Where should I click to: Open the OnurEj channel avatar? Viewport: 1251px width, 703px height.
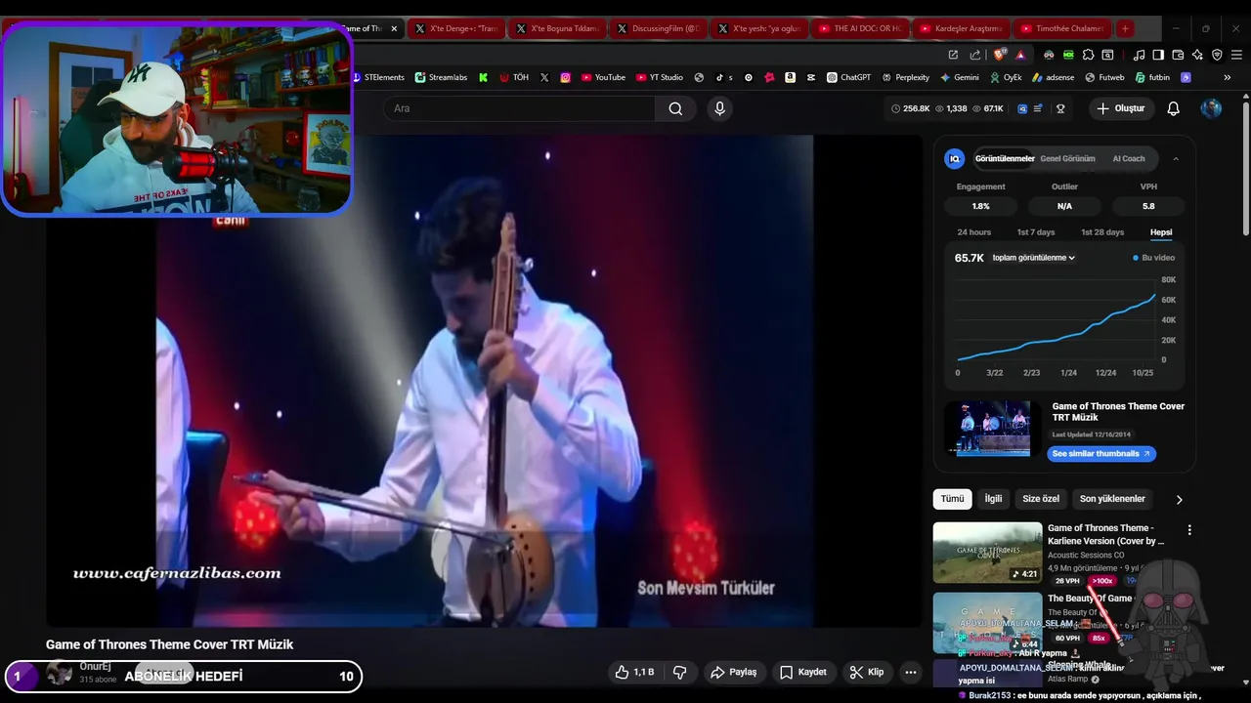pos(60,673)
